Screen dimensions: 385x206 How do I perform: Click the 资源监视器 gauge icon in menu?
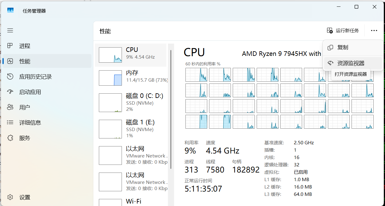[330, 63]
